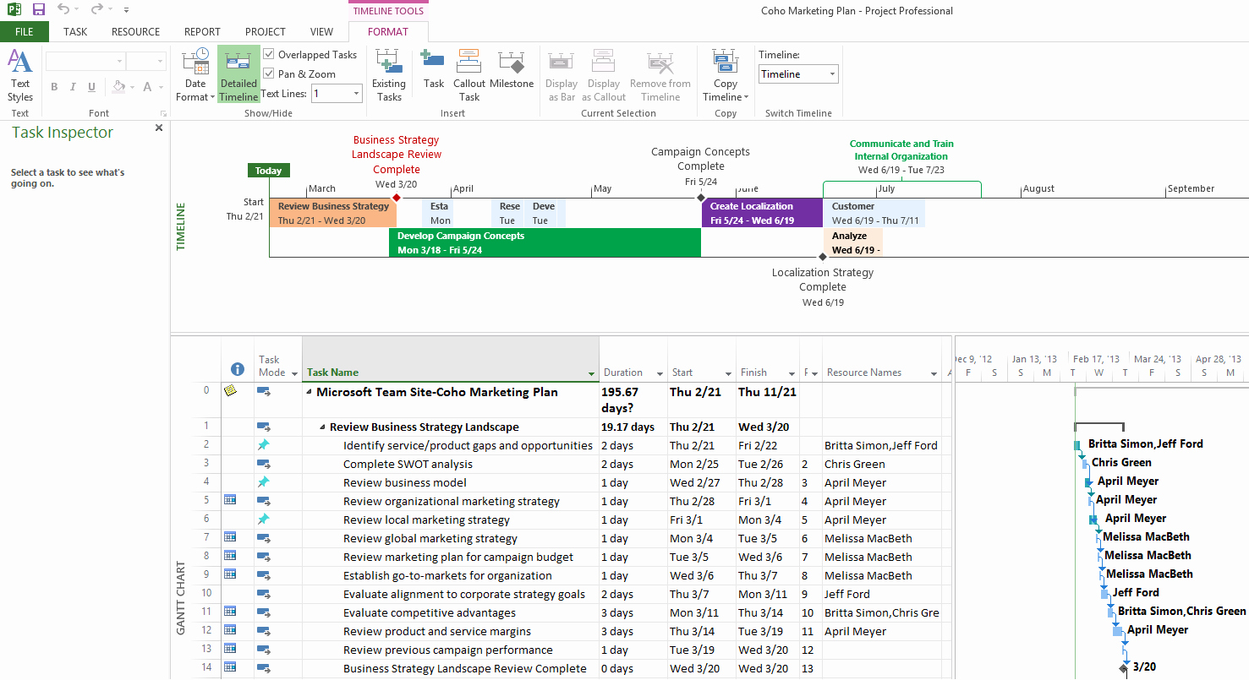The width and height of the screenshot is (1249, 680).
Task: Select Review global marketing strategy task
Action: click(x=450, y=538)
